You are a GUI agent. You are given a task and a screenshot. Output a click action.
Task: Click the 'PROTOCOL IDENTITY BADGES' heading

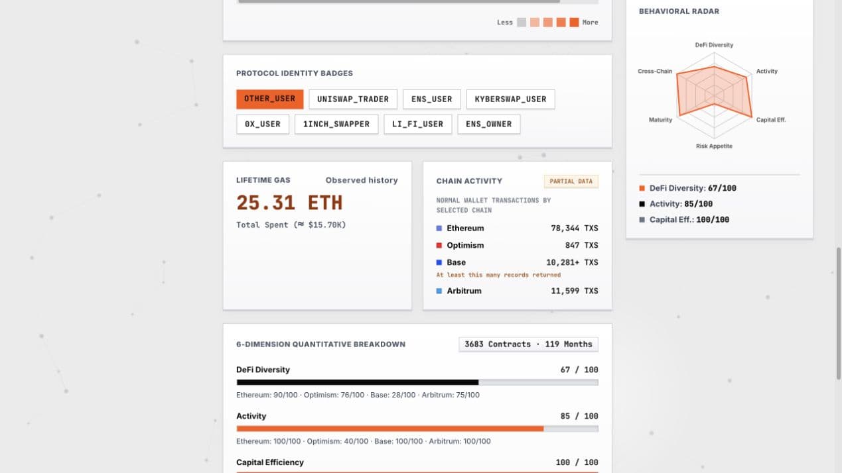[295, 74]
